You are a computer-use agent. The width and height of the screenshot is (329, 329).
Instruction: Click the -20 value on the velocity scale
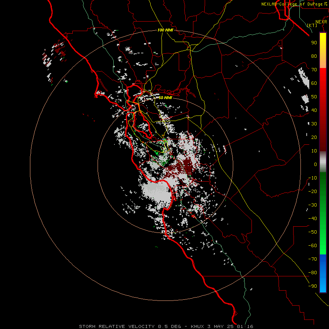click(313, 192)
